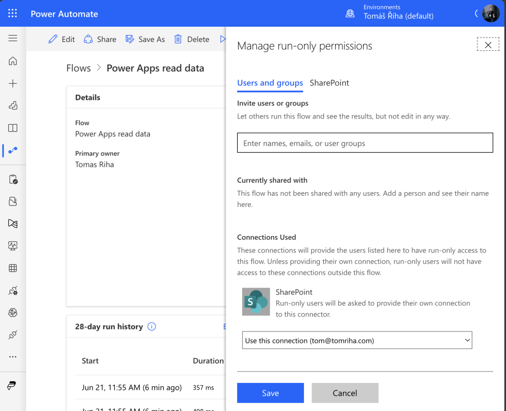This screenshot has width=506, height=411.
Task: Open AI hub brain icon in sidebar
Action: coord(12,313)
